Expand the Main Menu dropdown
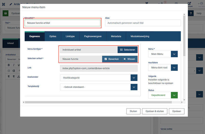Viewport: 205px width, 134px height. [174, 54]
